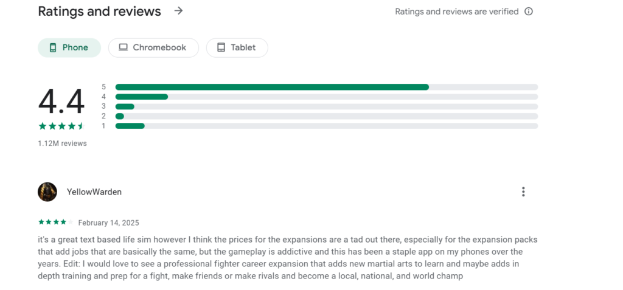Click the YellowWarden reviewer name
This screenshot has height=290, width=623.
tap(94, 192)
